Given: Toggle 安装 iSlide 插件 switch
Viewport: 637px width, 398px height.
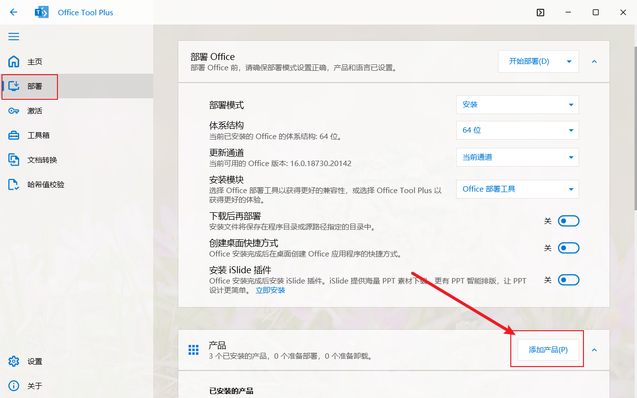Looking at the screenshot, I should click(569, 280).
